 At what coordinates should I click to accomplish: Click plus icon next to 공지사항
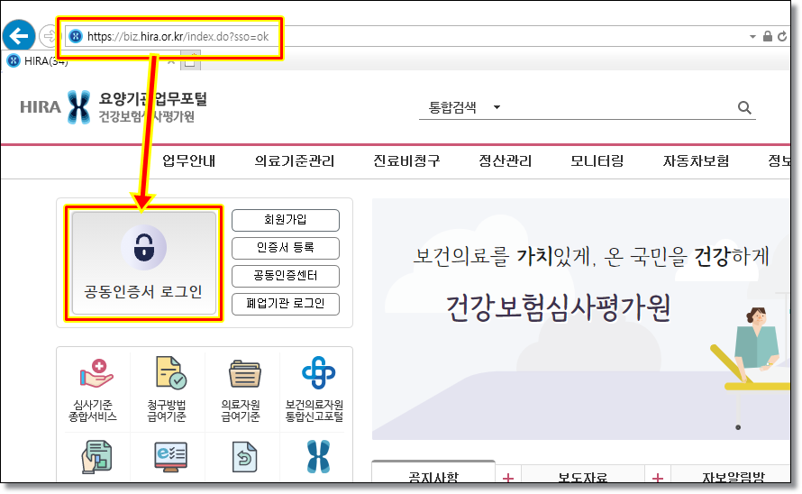[508, 478]
